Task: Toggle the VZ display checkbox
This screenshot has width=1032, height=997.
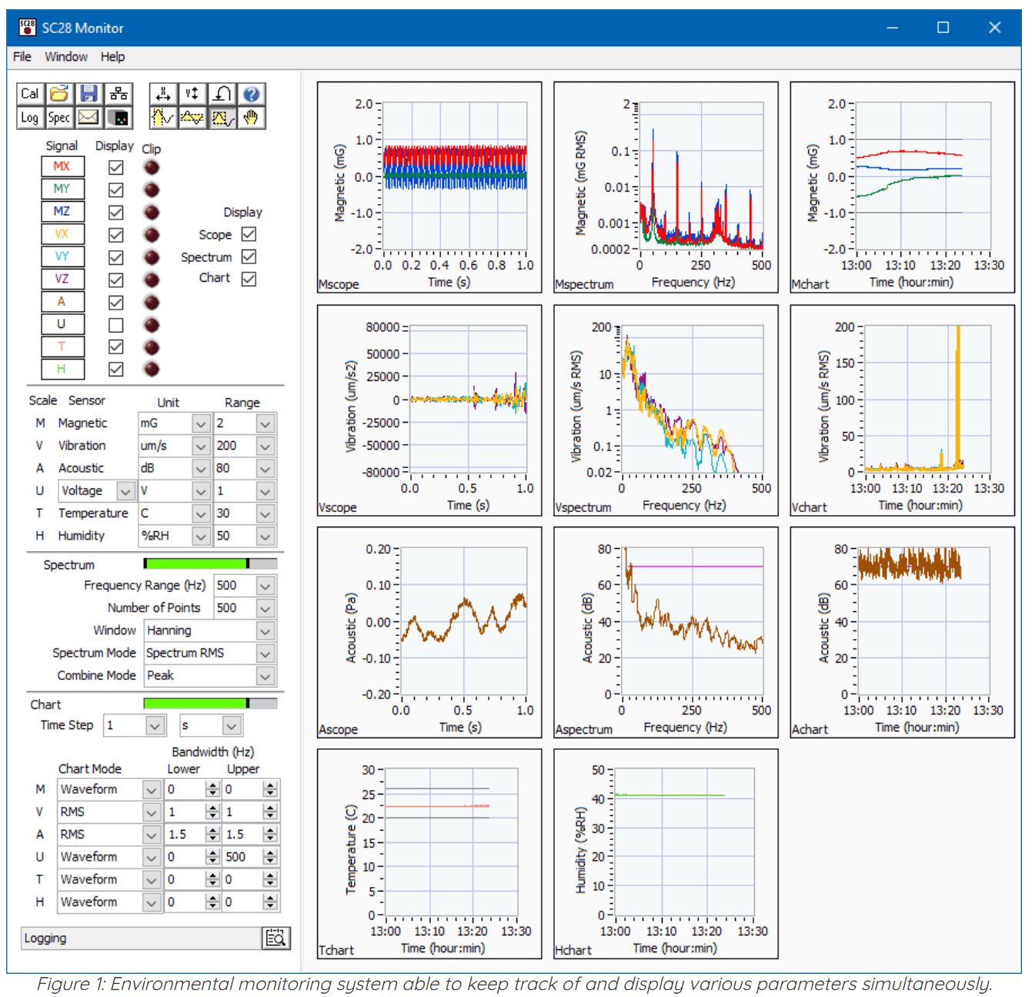Action: 116,279
